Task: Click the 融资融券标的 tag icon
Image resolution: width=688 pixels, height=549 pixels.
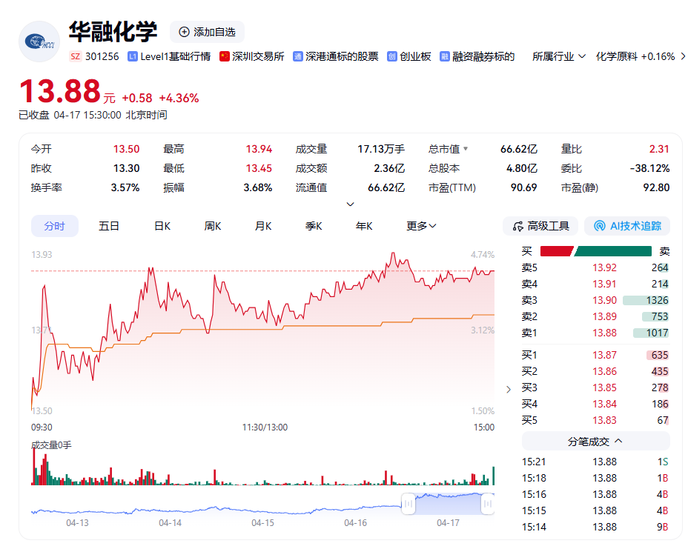Action: [445, 56]
